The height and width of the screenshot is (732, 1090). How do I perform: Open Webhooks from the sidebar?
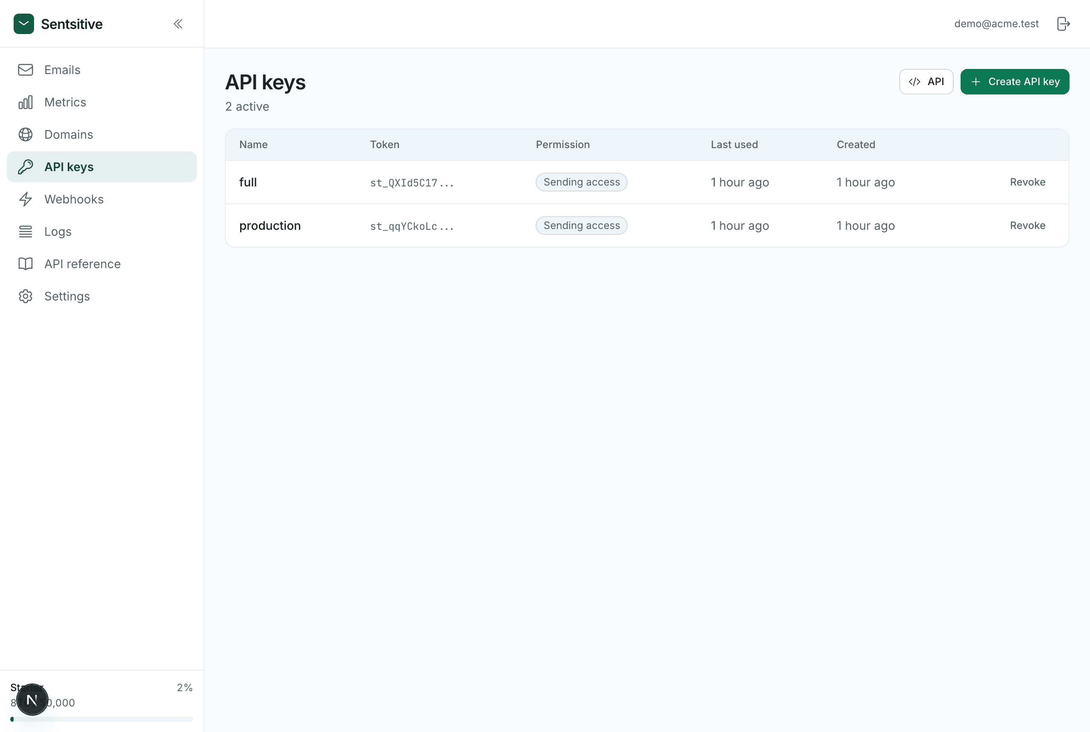pos(102,199)
